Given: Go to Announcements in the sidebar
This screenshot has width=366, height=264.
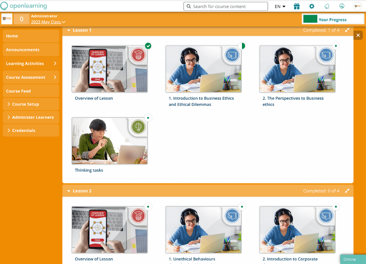Looking at the screenshot, I should (23, 50).
